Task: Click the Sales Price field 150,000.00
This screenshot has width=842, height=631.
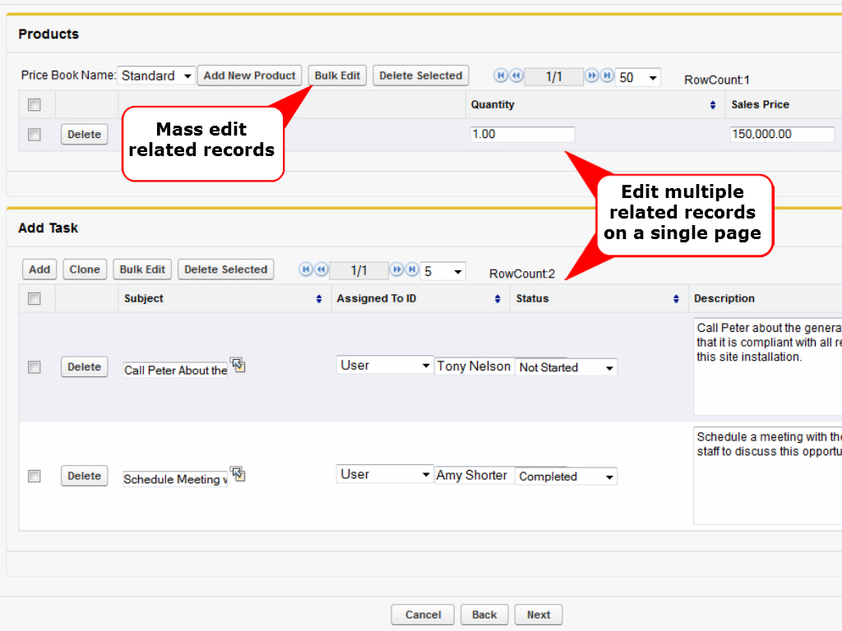Action: coord(782,135)
